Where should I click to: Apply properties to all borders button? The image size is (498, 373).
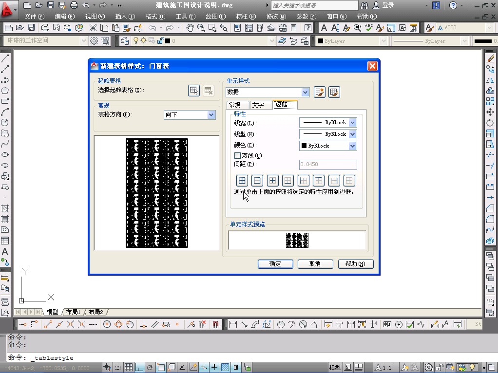pos(242,181)
